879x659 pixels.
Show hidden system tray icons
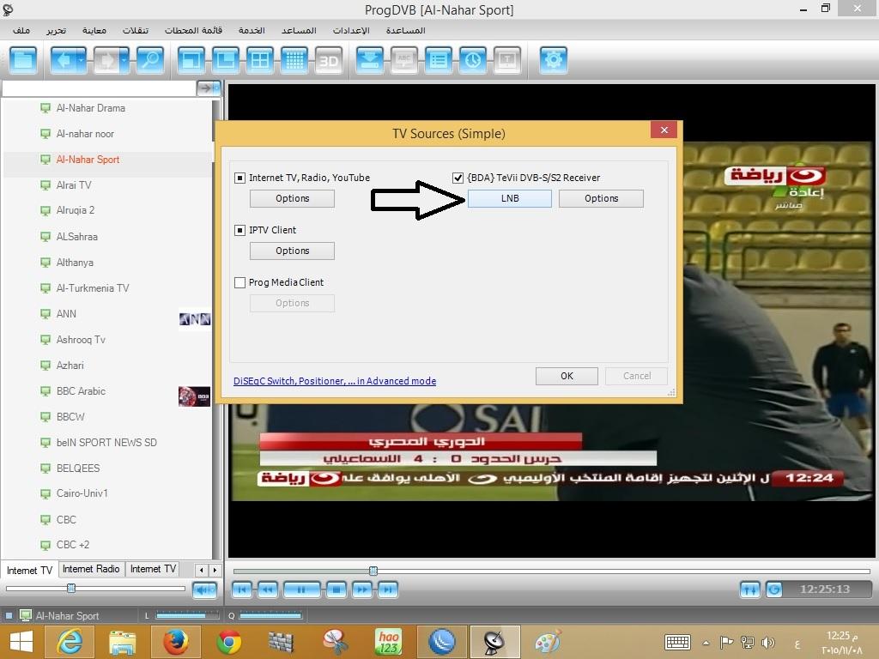click(706, 643)
